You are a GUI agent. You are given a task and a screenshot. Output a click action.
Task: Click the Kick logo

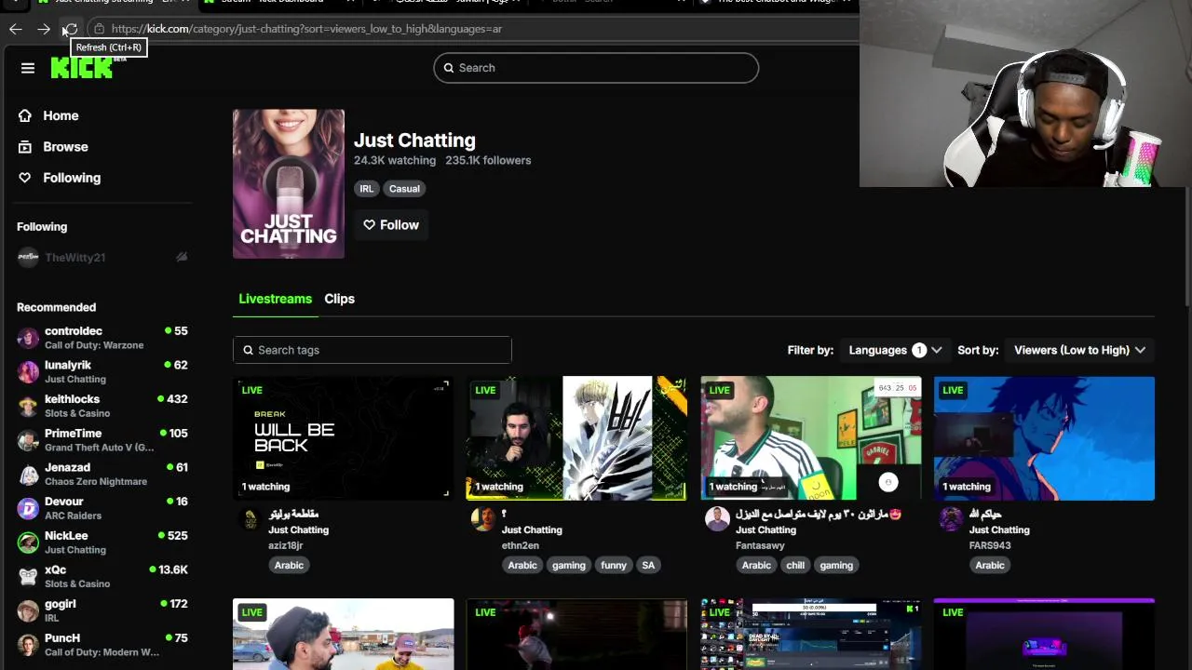pos(82,68)
